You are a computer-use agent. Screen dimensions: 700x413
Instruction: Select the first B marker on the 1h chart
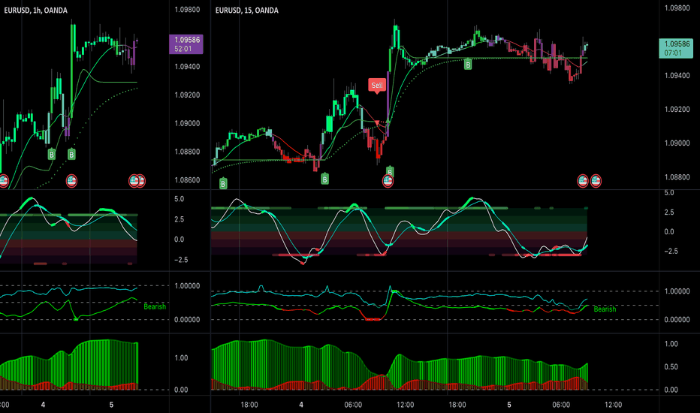pos(52,155)
